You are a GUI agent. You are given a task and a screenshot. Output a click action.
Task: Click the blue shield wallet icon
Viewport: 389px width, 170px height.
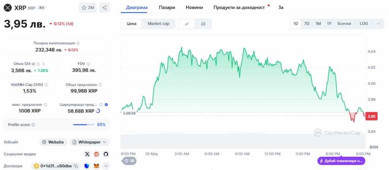click(87, 166)
